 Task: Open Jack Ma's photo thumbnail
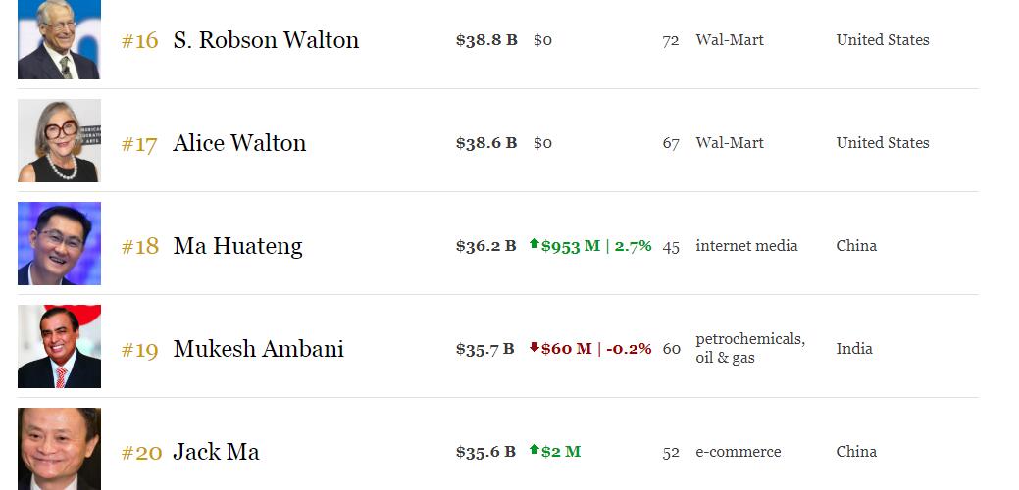(59, 449)
